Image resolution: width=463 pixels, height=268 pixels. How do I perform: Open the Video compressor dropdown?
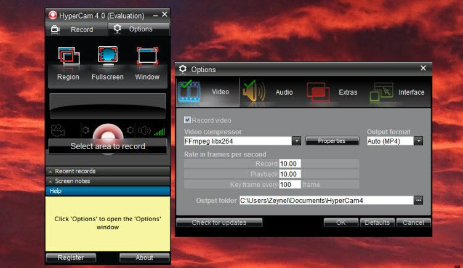tap(296, 141)
